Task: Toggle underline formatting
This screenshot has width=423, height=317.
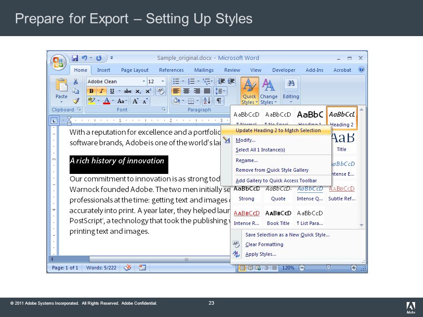Action: coord(112,91)
